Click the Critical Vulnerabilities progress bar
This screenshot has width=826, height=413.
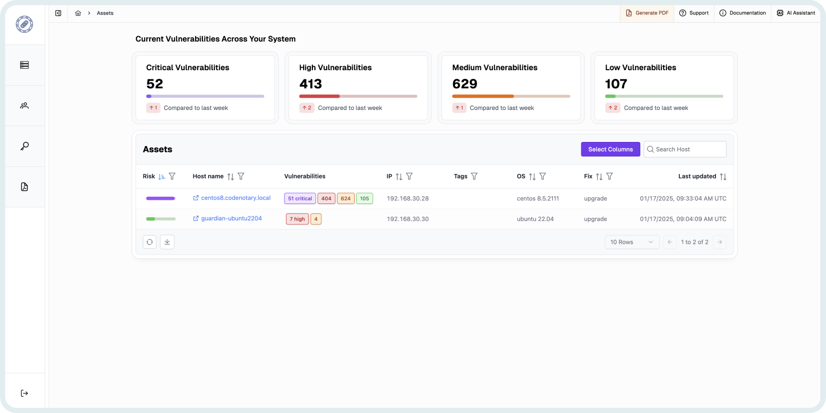click(x=205, y=96)
